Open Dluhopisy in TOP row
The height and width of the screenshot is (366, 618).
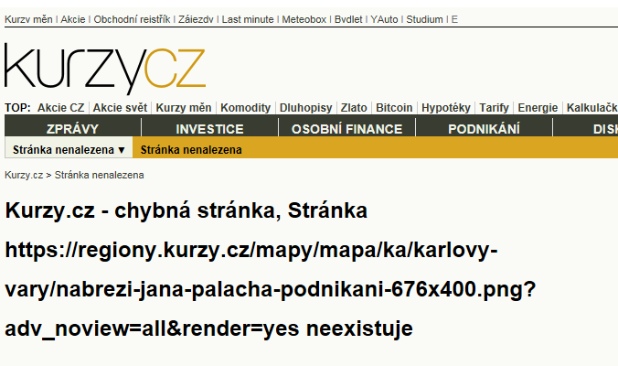click(306, 108)
